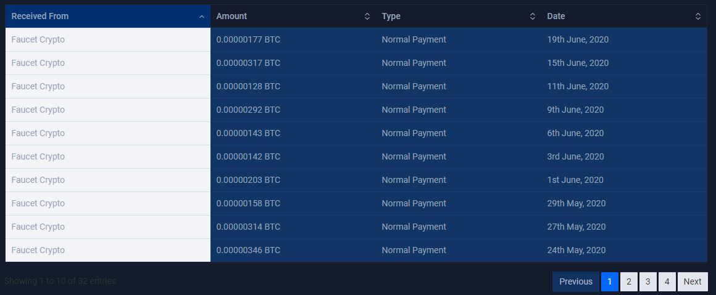Click amount 0.00000292 BTC

(x=248, y=110)
